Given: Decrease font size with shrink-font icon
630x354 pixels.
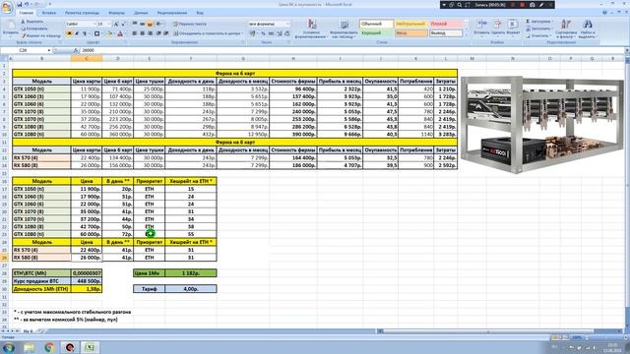Looking at the screenshot, I should pos(123,24).
